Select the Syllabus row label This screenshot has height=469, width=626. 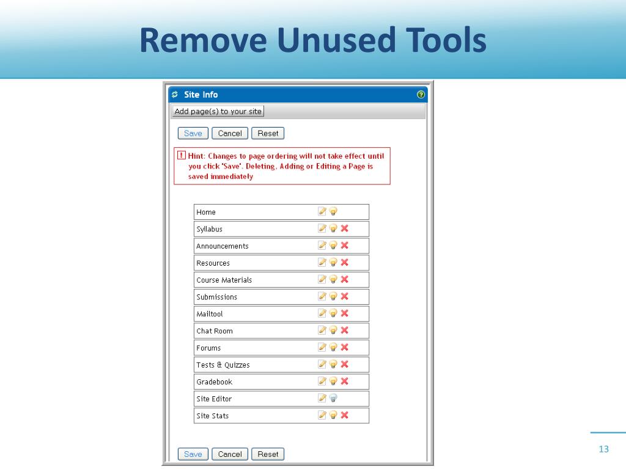(x=209, y=229)
